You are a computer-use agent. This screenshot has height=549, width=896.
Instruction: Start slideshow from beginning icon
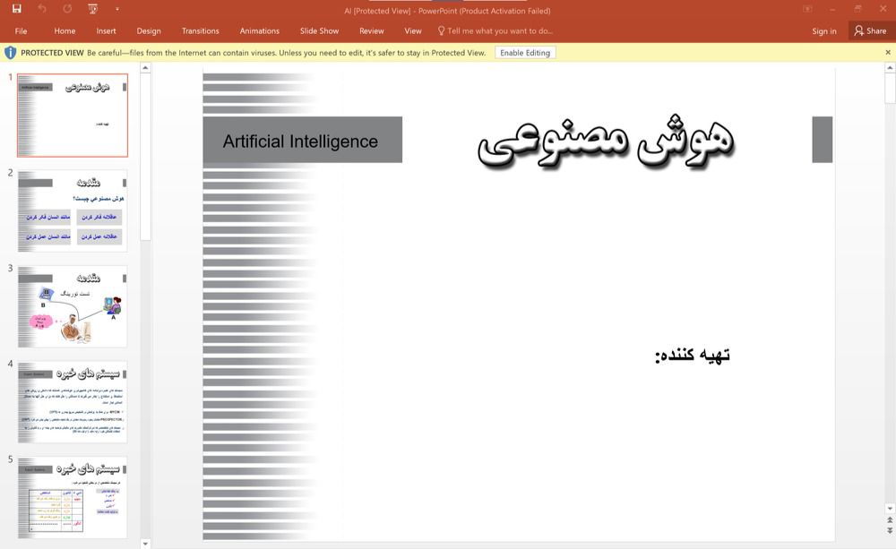click(x=93, y=9)
